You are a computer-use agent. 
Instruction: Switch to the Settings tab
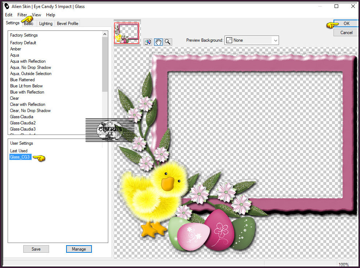point(13,23)
